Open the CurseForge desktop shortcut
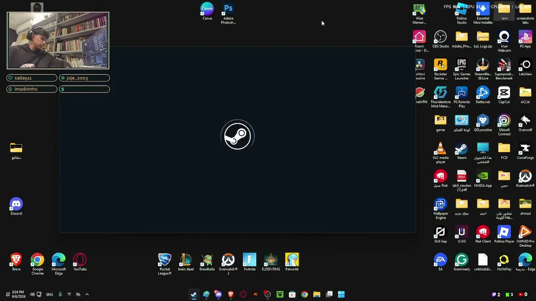The height and width of the screenshot is (301, 536). point(525,151)
